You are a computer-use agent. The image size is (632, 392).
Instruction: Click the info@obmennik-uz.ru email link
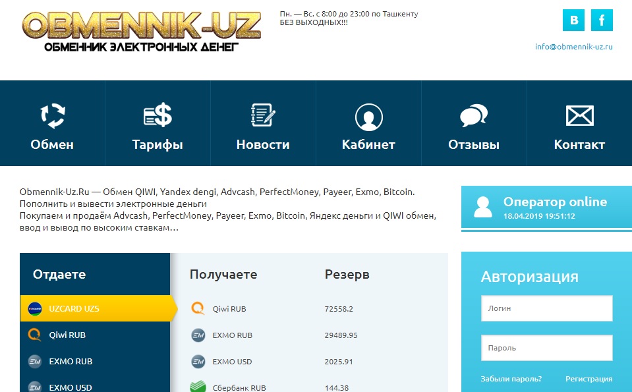click(573, 47)
